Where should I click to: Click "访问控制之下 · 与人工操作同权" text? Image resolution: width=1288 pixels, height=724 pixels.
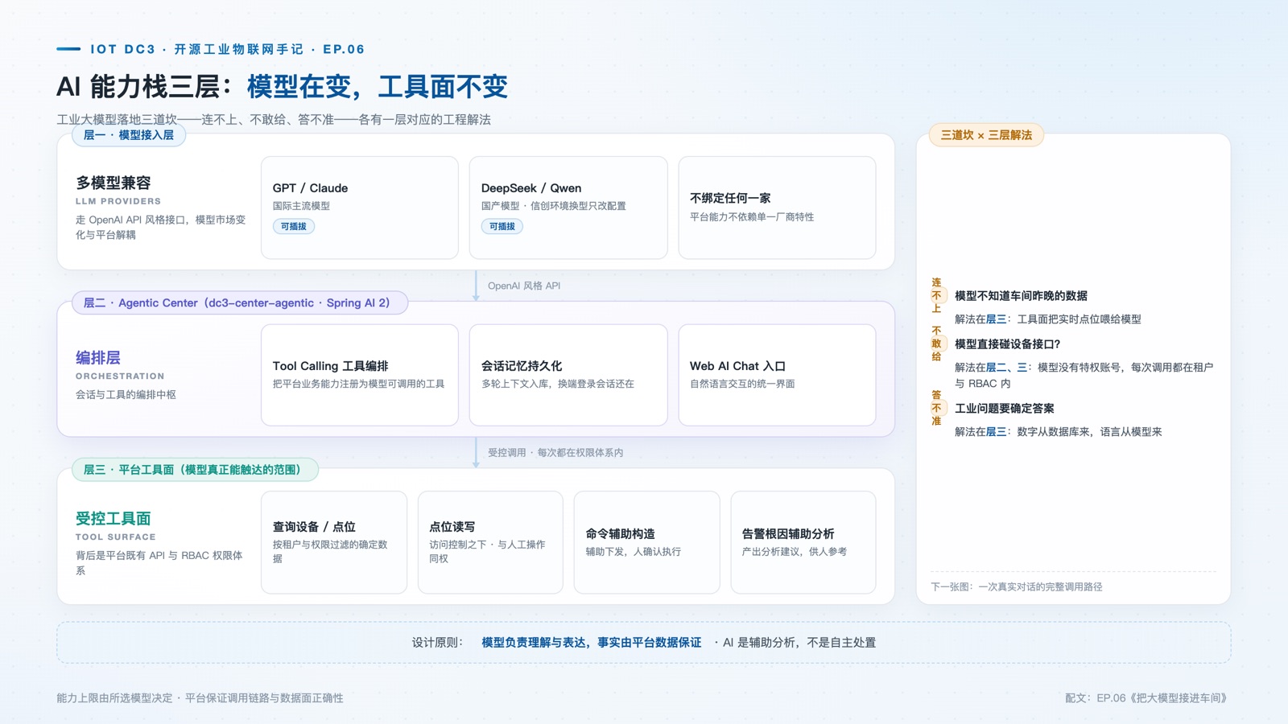tap(487, 551)
